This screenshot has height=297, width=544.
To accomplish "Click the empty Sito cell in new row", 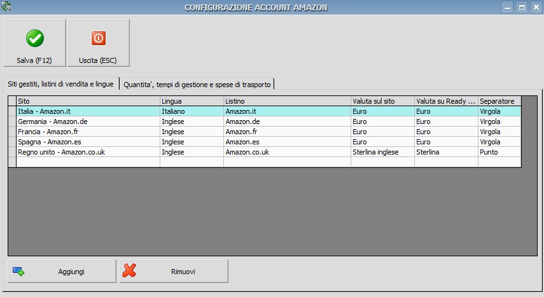I will click(88, 162).
